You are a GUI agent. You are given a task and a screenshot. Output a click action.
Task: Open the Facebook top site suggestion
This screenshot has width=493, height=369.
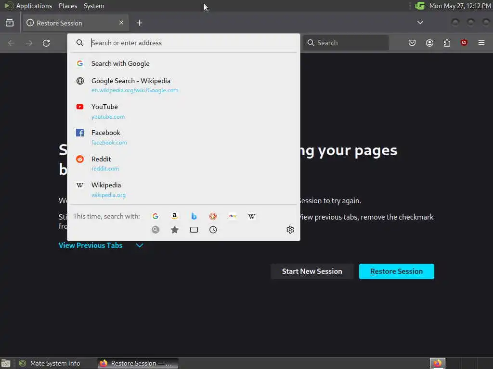(183, 137)
